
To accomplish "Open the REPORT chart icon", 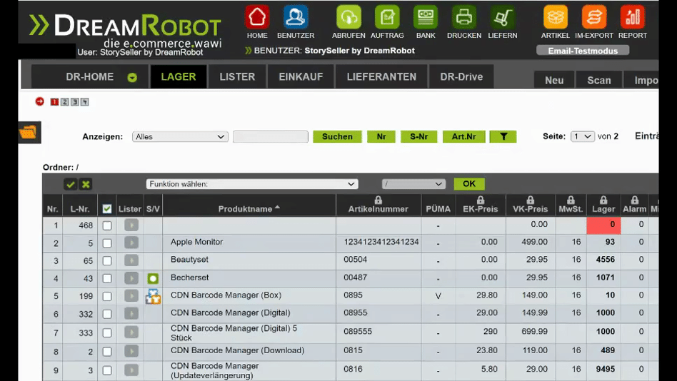I will 633,17.
